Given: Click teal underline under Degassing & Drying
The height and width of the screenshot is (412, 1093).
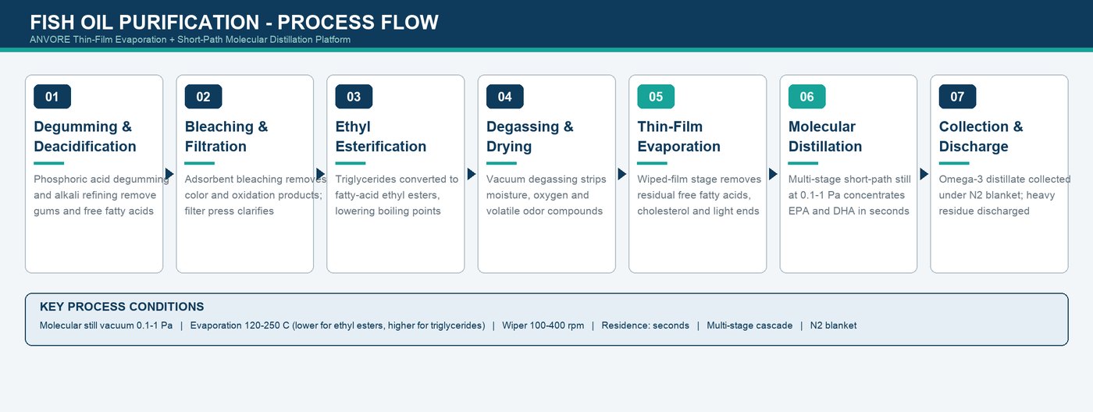Looking at the screenshot, I should 501,163.
